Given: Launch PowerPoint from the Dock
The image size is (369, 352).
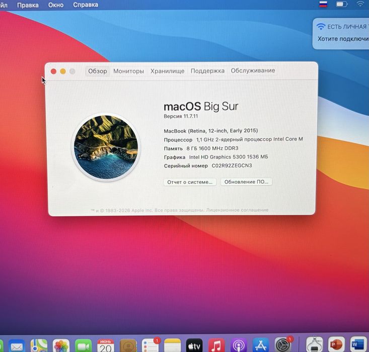Looking at the screenshot, I should point(336,345).
